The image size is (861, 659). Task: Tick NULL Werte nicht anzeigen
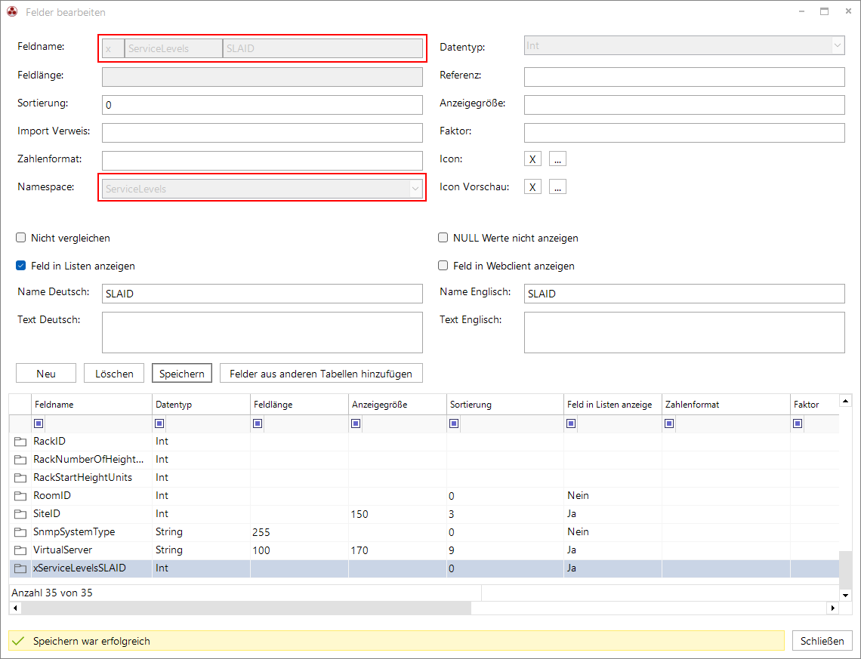coord(443,238)
